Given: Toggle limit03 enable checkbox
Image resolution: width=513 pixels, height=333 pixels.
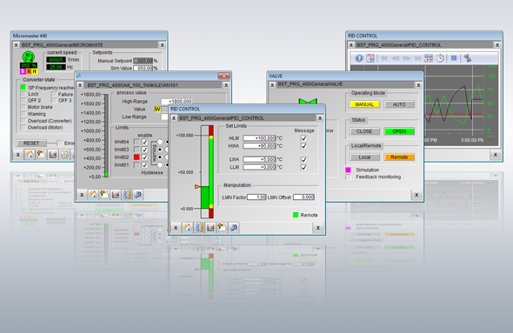Looking at the screenshot, I should [144, 150].
